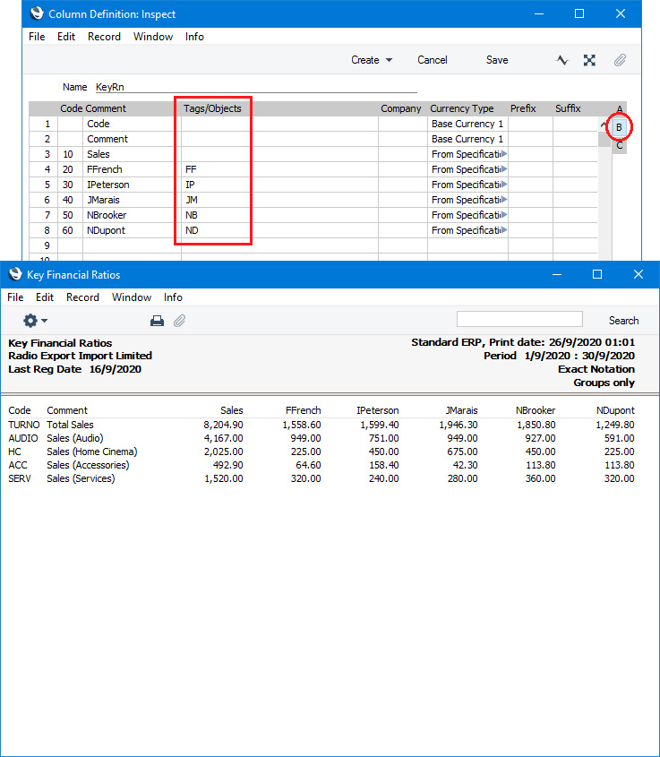Open the Window menu in Key Financial Ratios

tap(132, 297)
